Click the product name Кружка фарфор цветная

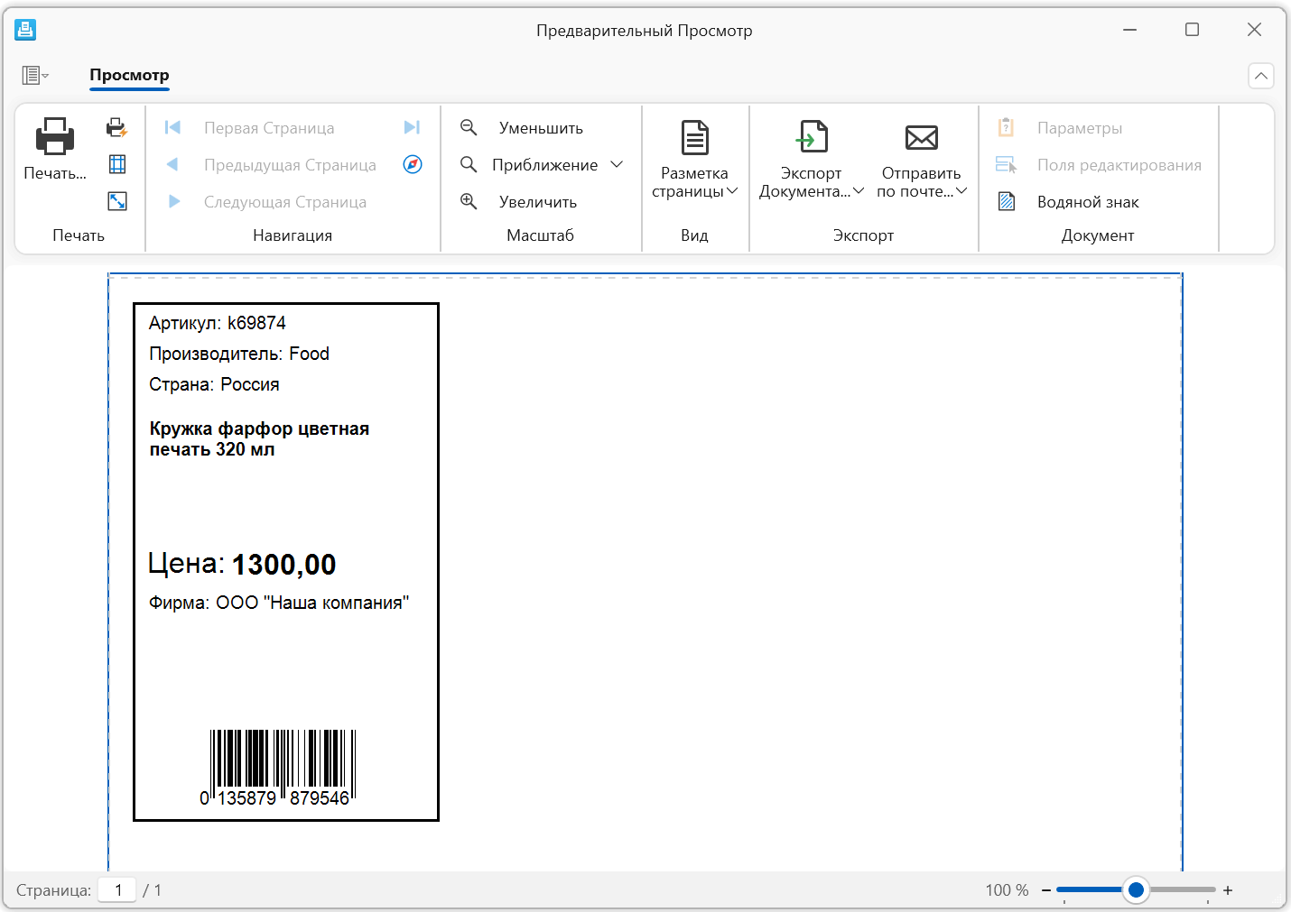click(x=259, y=428)
